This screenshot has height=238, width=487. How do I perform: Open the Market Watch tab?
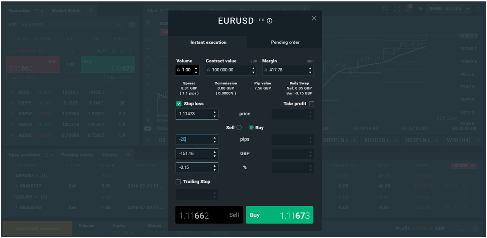pos(66,11)
